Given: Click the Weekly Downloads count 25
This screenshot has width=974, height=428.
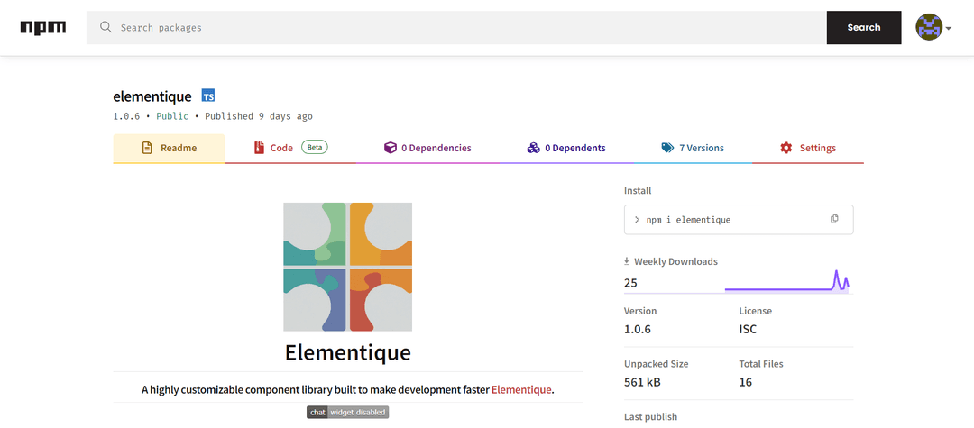Looking at the screenshot, I should 630,284.
